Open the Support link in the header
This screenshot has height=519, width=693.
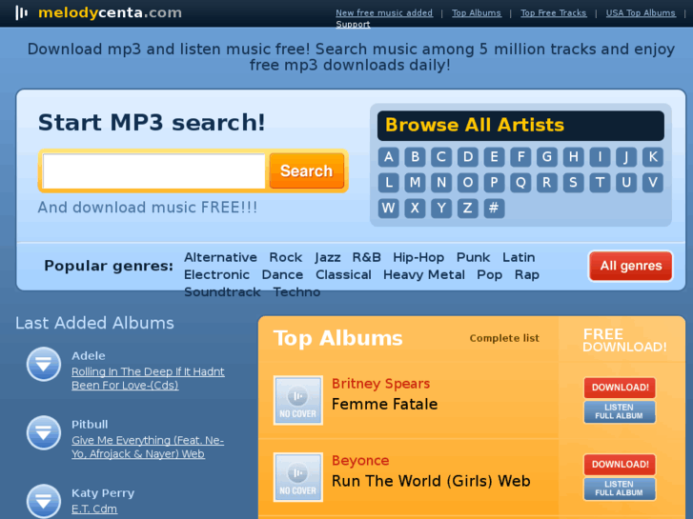coord(353,25)
